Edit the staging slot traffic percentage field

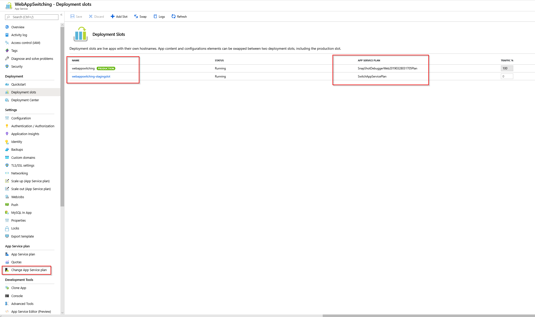(x=507, y=76)
